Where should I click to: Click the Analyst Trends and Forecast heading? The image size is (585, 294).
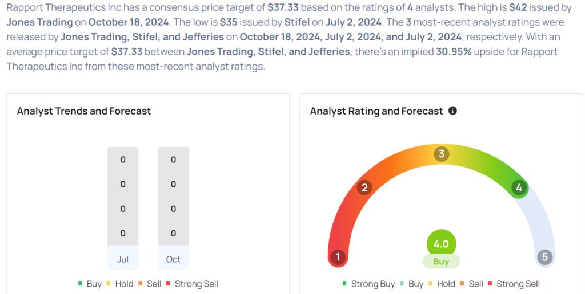coord(84,111)
